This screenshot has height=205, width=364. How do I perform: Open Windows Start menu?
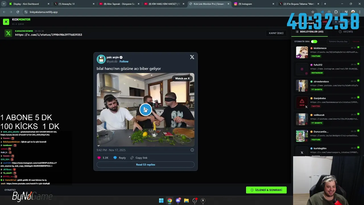161,200
